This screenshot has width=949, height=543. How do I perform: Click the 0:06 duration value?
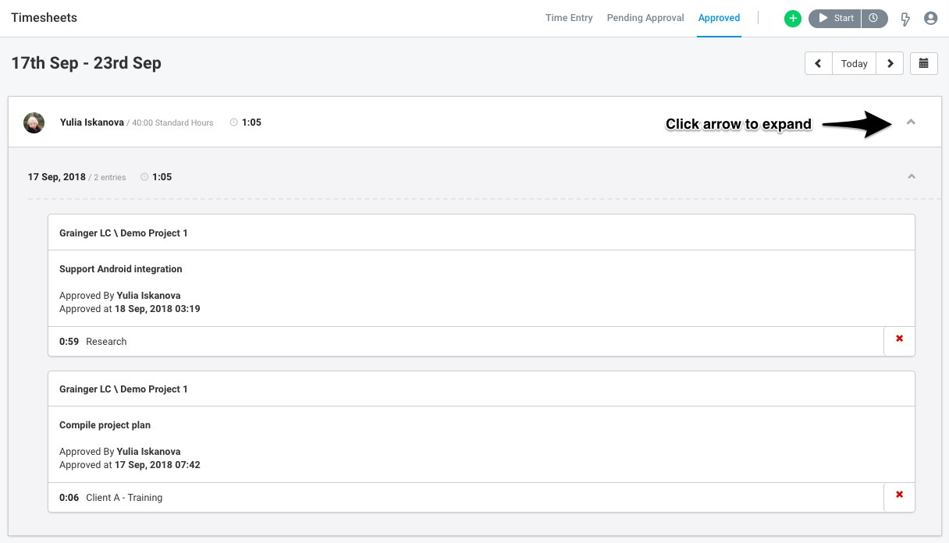click(x=69, y=498)
